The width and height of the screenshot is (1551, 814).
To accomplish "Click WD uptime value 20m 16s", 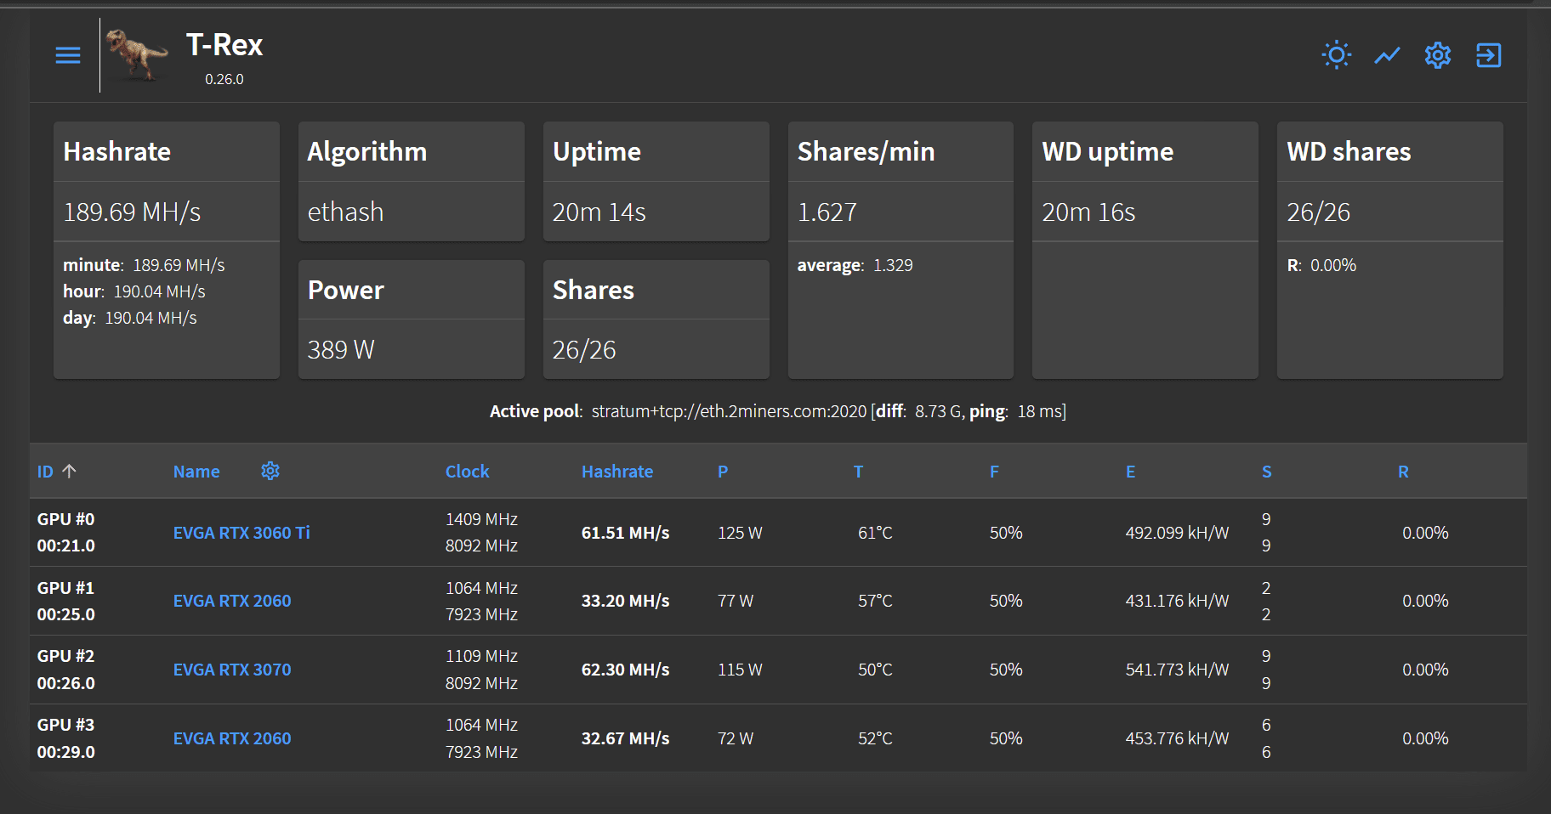I will 1088,212.
